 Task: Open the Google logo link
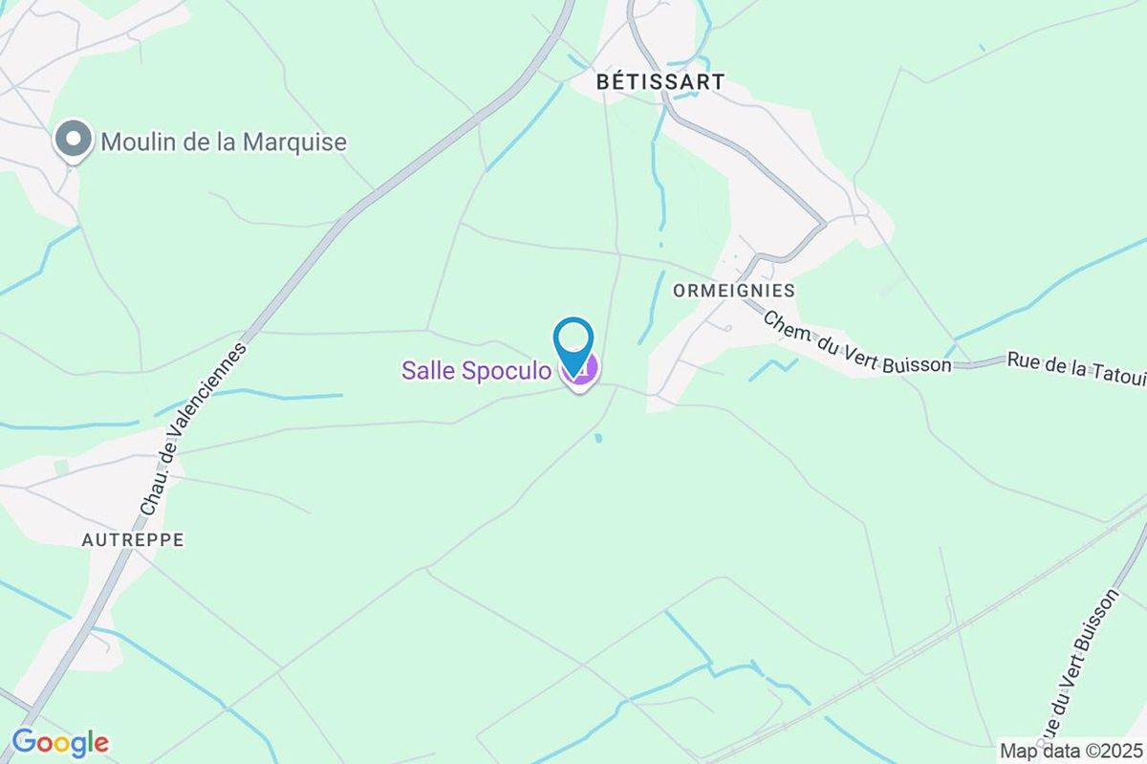(60, 742)
